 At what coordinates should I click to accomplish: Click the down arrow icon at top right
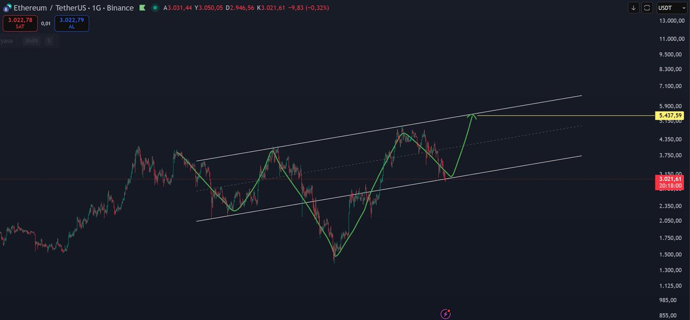[633, 8]
